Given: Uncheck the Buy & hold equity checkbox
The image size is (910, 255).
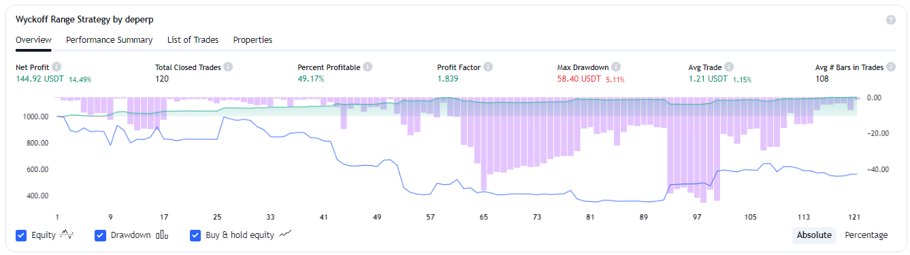Looking at the screenshot, I should point(195,235).
